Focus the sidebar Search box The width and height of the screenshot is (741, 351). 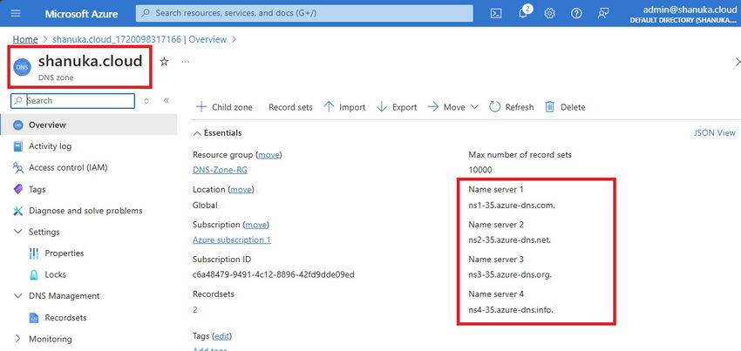pyautogui.click(x=72, y=101)
